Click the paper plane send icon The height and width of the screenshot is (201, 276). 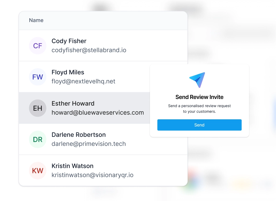(x=197, y=80)
